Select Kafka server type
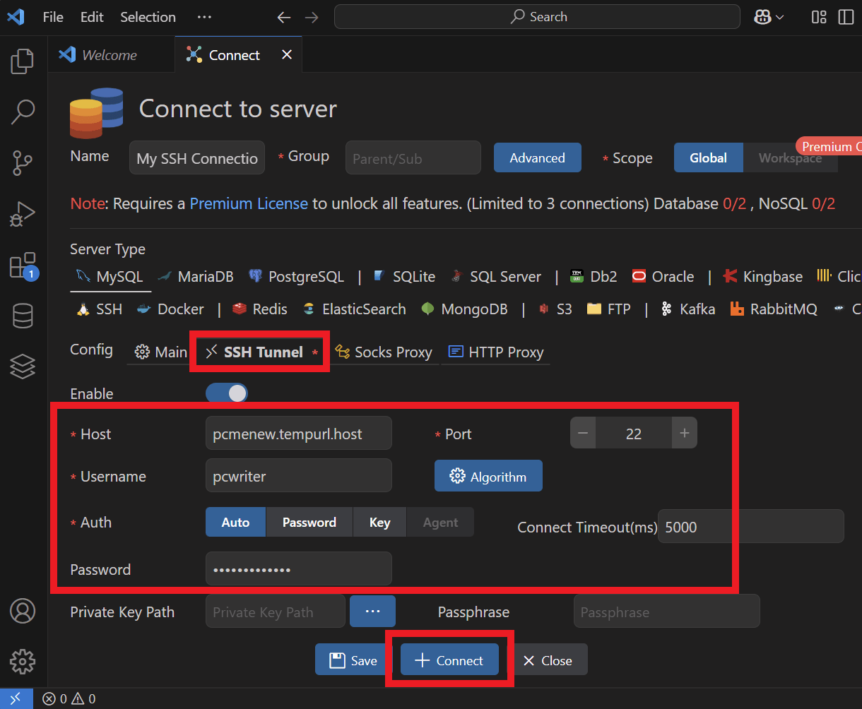862x709 pixels. pyautogui.click(x=687, y=309)
